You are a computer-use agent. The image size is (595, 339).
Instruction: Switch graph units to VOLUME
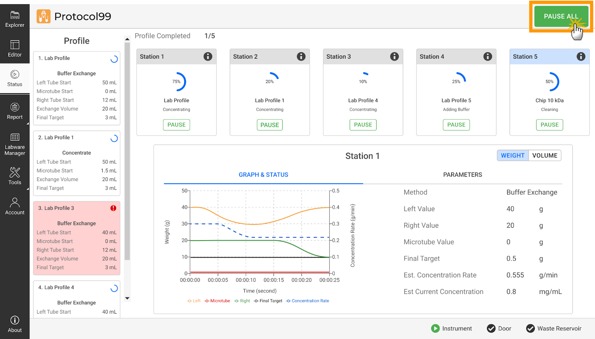545,156
